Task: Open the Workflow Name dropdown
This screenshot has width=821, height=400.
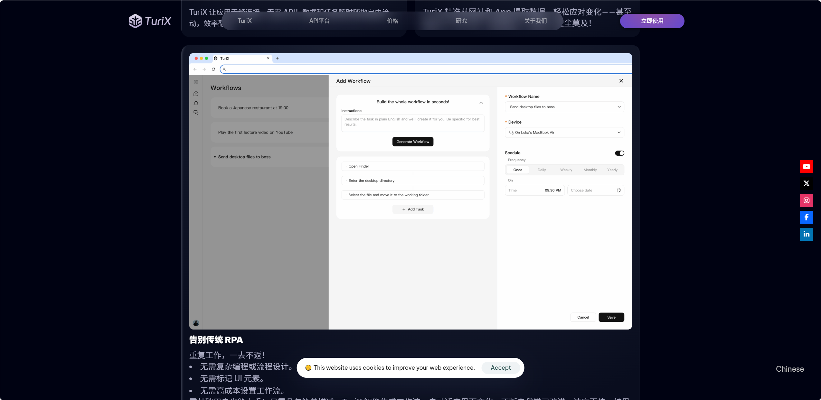Action: 564,107
